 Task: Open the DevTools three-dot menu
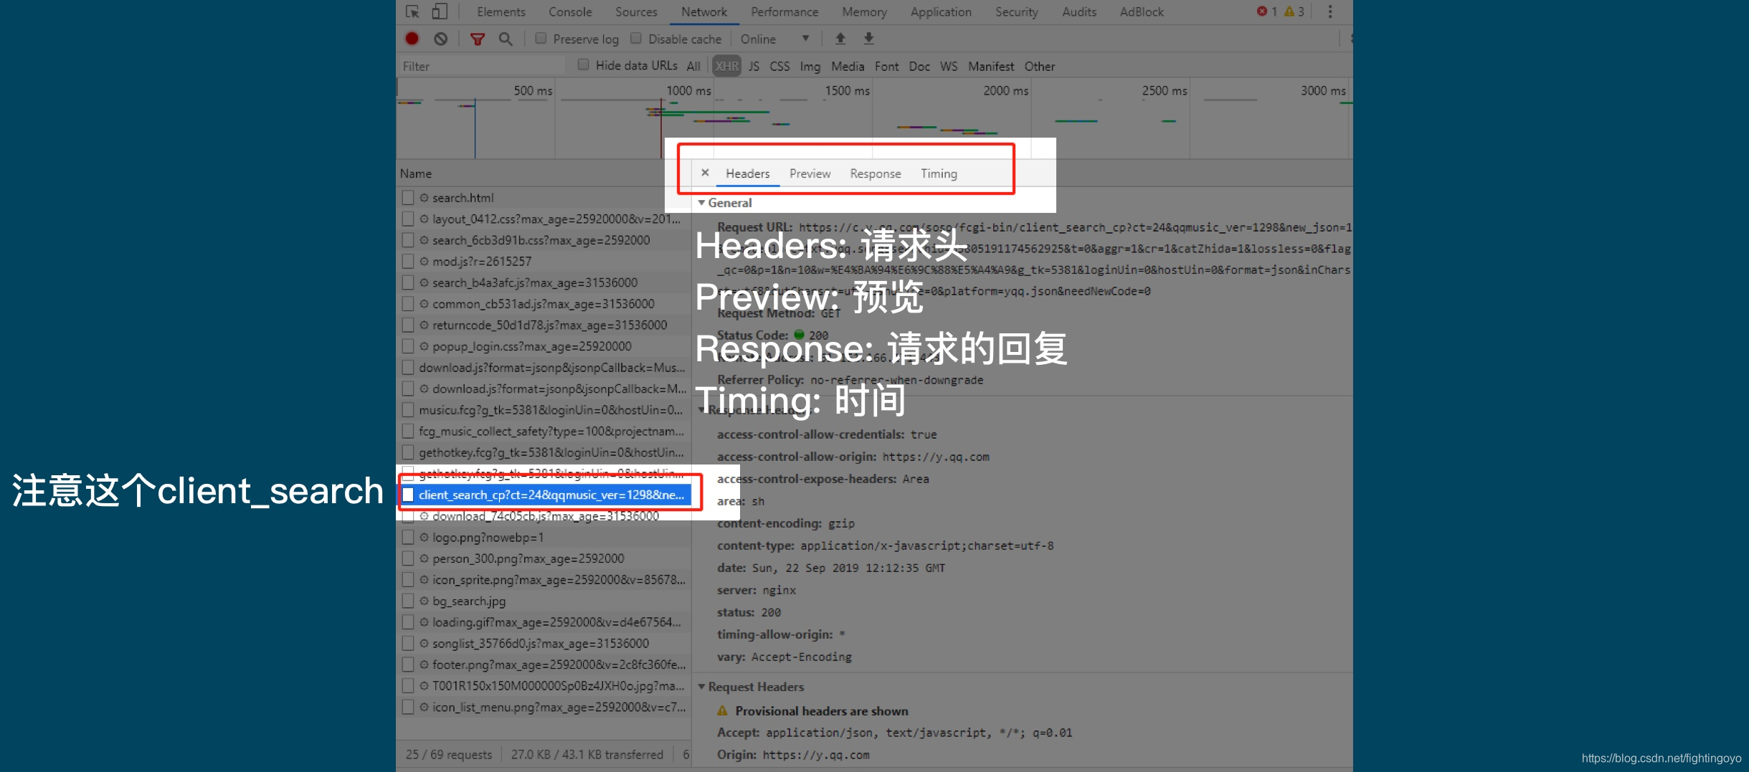tap(1330, 11)
